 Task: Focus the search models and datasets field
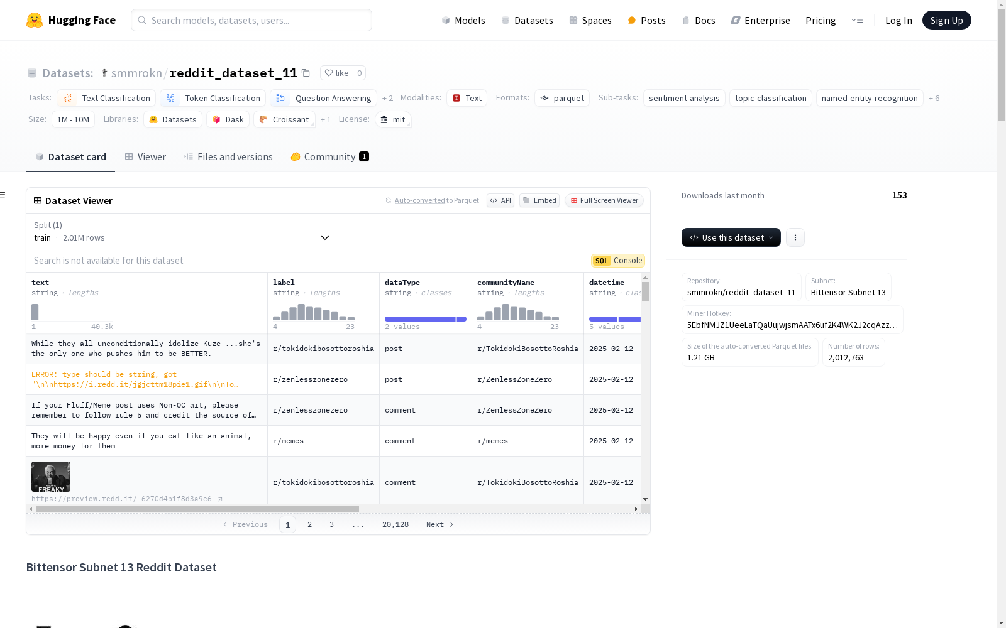[251, 20]
